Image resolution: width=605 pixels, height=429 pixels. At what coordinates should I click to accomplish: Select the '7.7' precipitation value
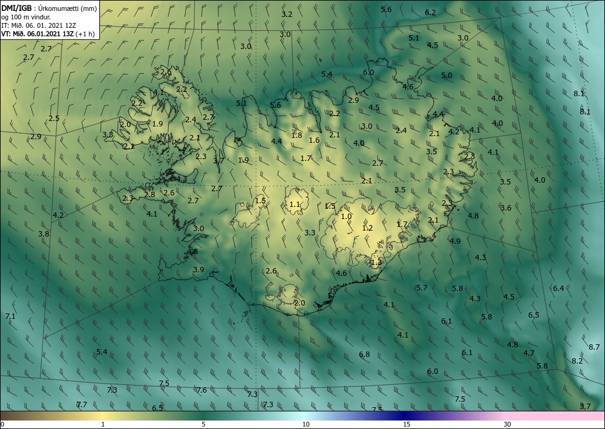[x=82, y=404]
